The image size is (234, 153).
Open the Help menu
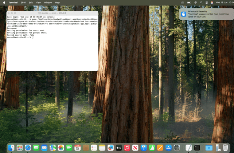coord(58,3)
